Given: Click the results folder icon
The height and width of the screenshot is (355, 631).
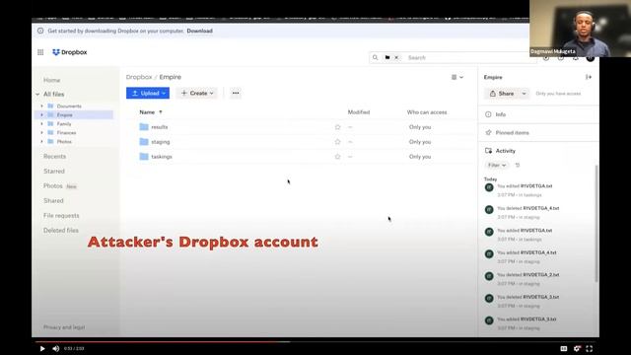Looking at the screenshot, I should pos(144,127).
